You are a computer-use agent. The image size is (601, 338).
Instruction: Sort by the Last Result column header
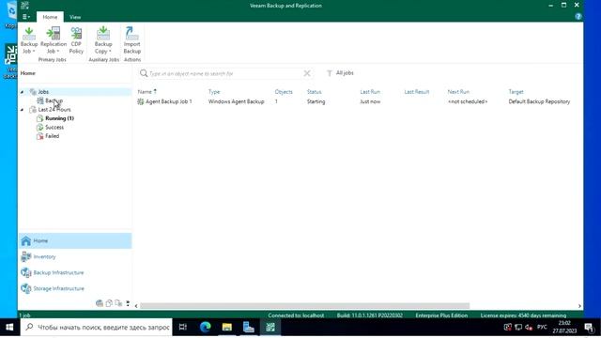click(x=417, y=92)
